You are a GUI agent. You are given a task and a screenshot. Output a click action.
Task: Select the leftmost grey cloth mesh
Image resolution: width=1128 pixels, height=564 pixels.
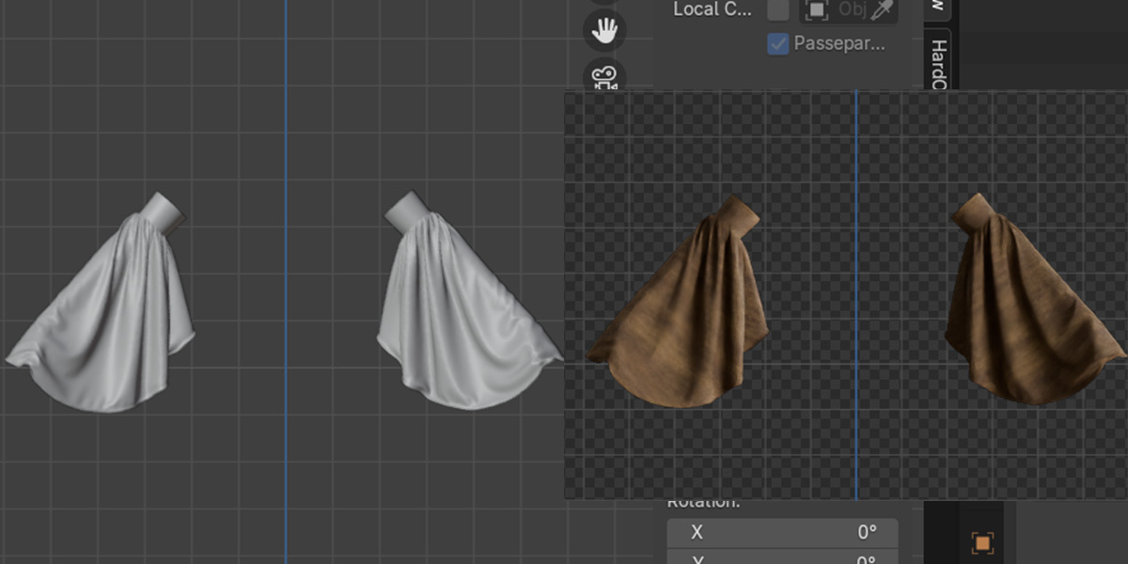tap(103, 310)
